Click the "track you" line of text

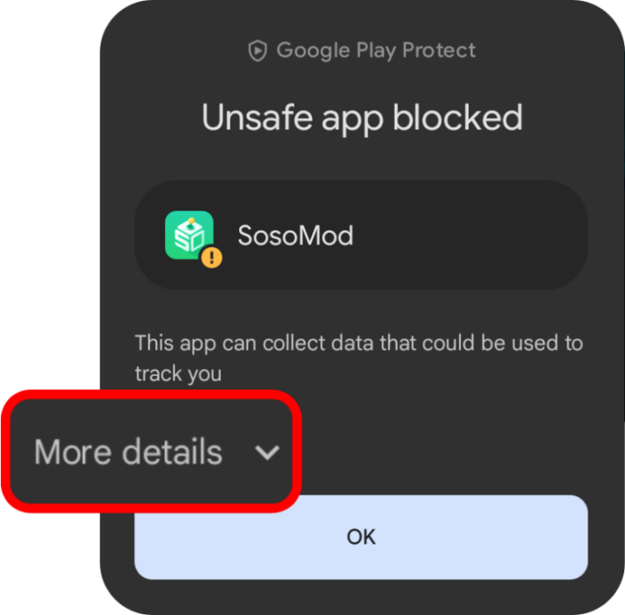[x=178, y=374]
